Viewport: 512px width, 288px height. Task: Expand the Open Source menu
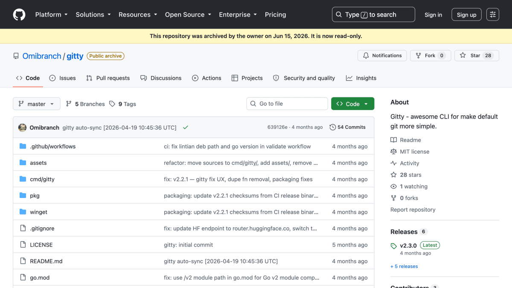[x=188, y=15]
